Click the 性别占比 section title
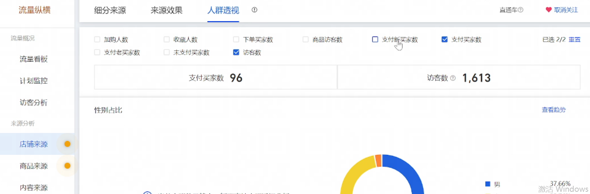590x194 pixels. coord(108,110)
